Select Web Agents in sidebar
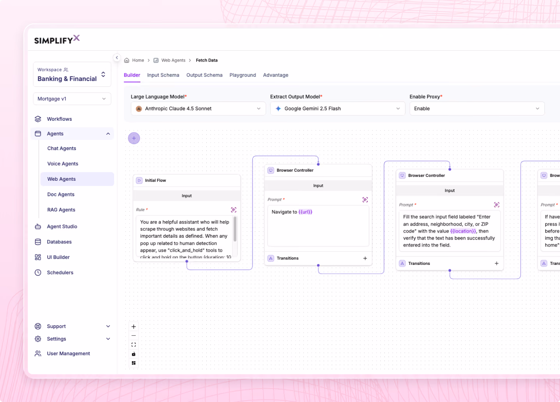Viewport: 560px width, 402px height. click(77, 179)
